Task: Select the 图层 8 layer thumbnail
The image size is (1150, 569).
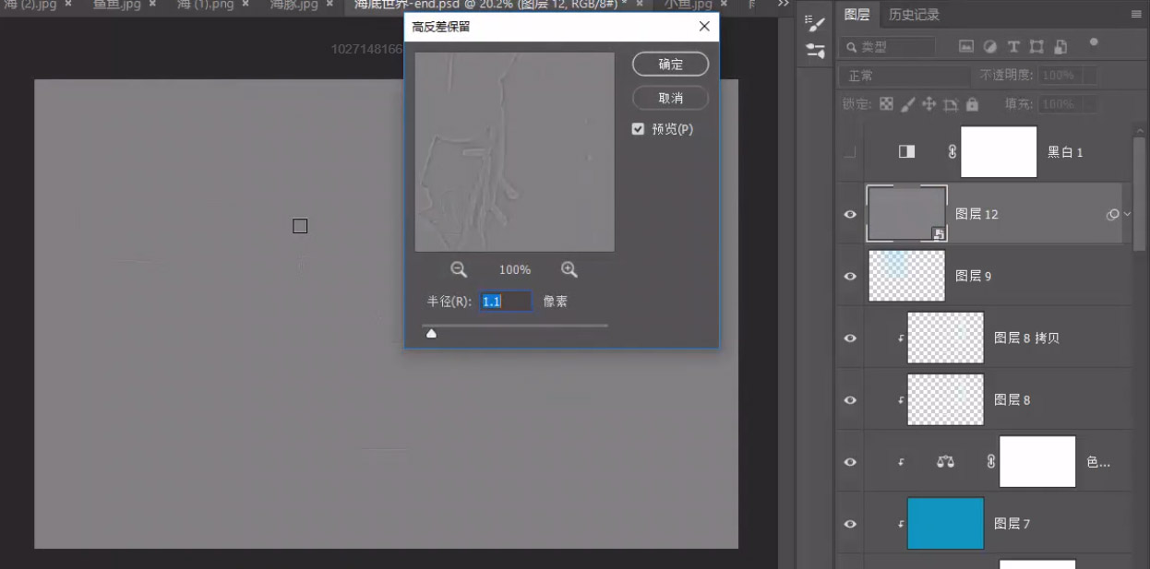Action: pyautogui.click(x=945, y=399)
